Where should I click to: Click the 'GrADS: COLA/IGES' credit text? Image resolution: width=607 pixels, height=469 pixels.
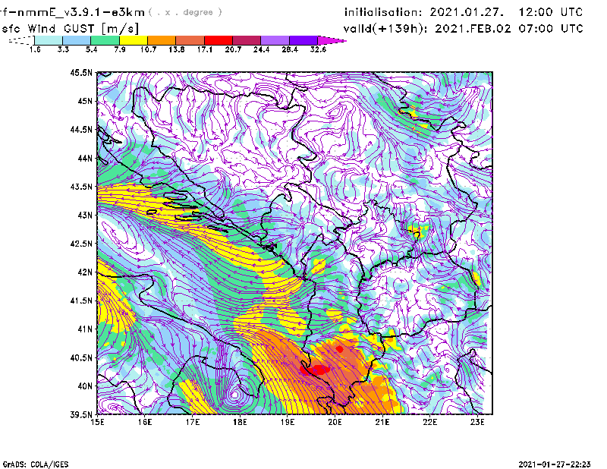(x=31, y=463)
